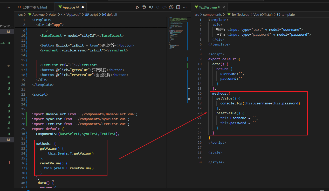Open the src breadcrumb in App.vue editor
The width and height of the screenshot is (329, 191).
[x=20, y=14]
